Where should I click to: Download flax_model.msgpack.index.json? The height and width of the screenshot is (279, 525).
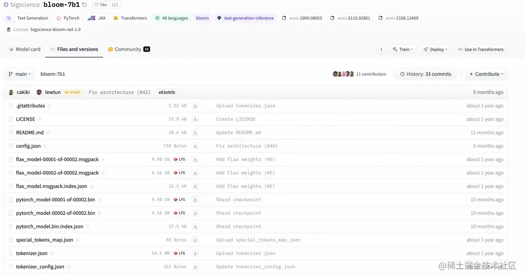click(x=195, y=186)
